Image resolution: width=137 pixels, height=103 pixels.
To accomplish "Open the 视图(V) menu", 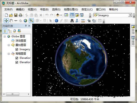I will (32, 9).
